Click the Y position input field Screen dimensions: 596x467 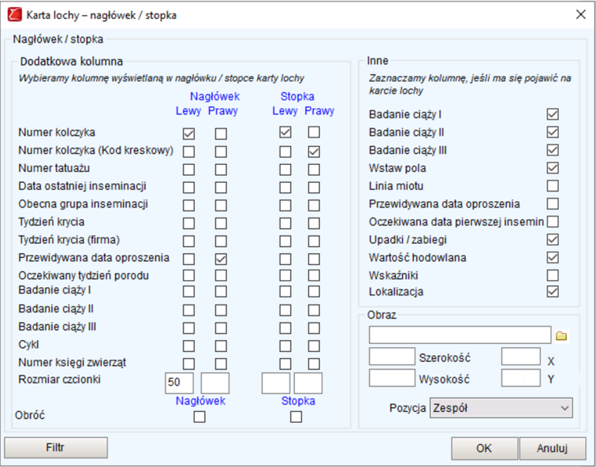tap(521, 378)
